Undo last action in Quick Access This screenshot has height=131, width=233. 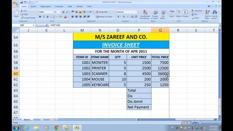(x=25, y=2)
